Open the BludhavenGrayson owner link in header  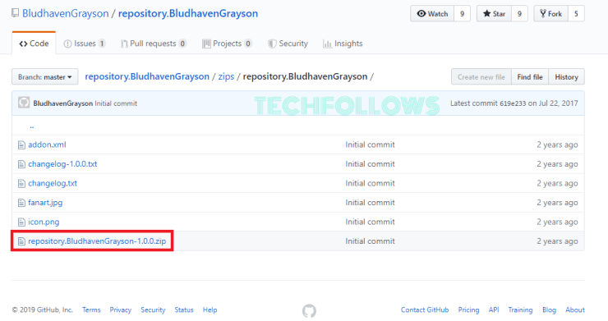pos(65,14)
